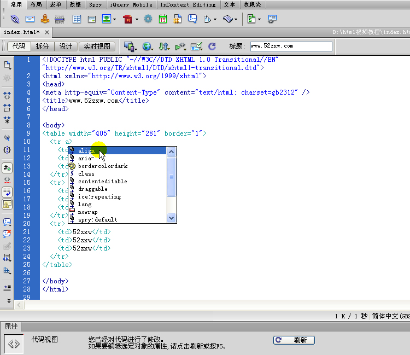410x355 pixels.
Task: Open the Media dropdown arrow
Action: coord(137,19)
